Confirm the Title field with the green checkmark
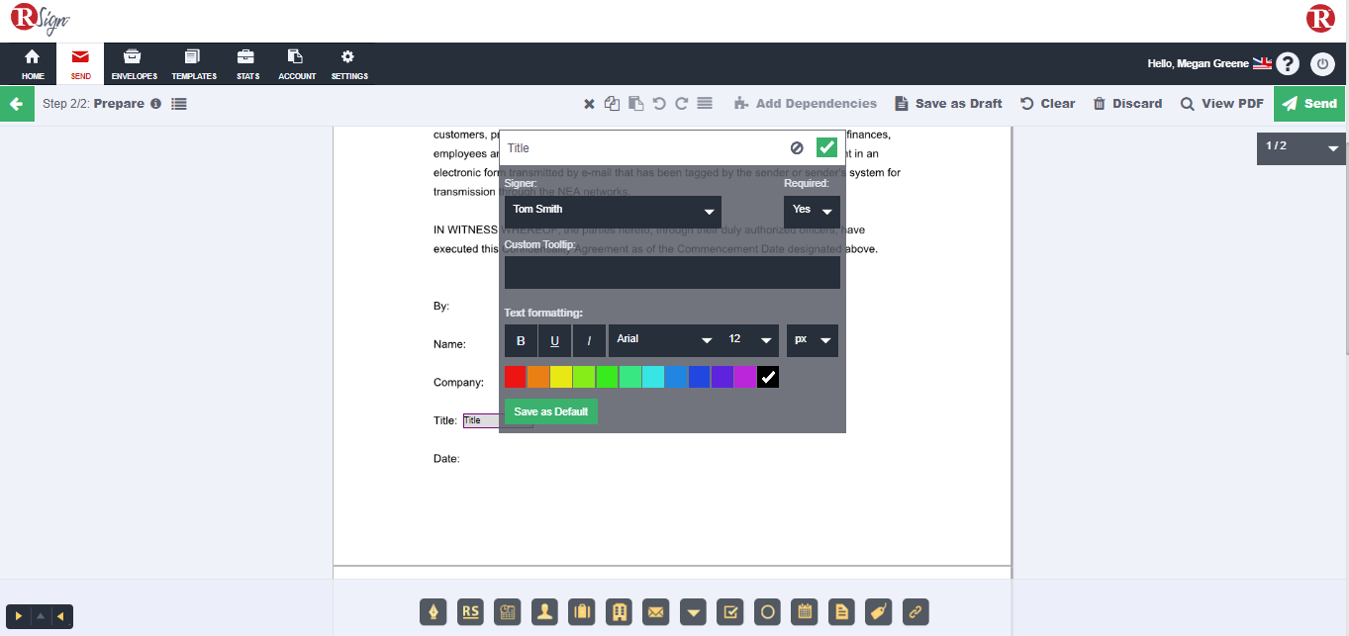Screen dimensions: 1349x636 point(826,148)
